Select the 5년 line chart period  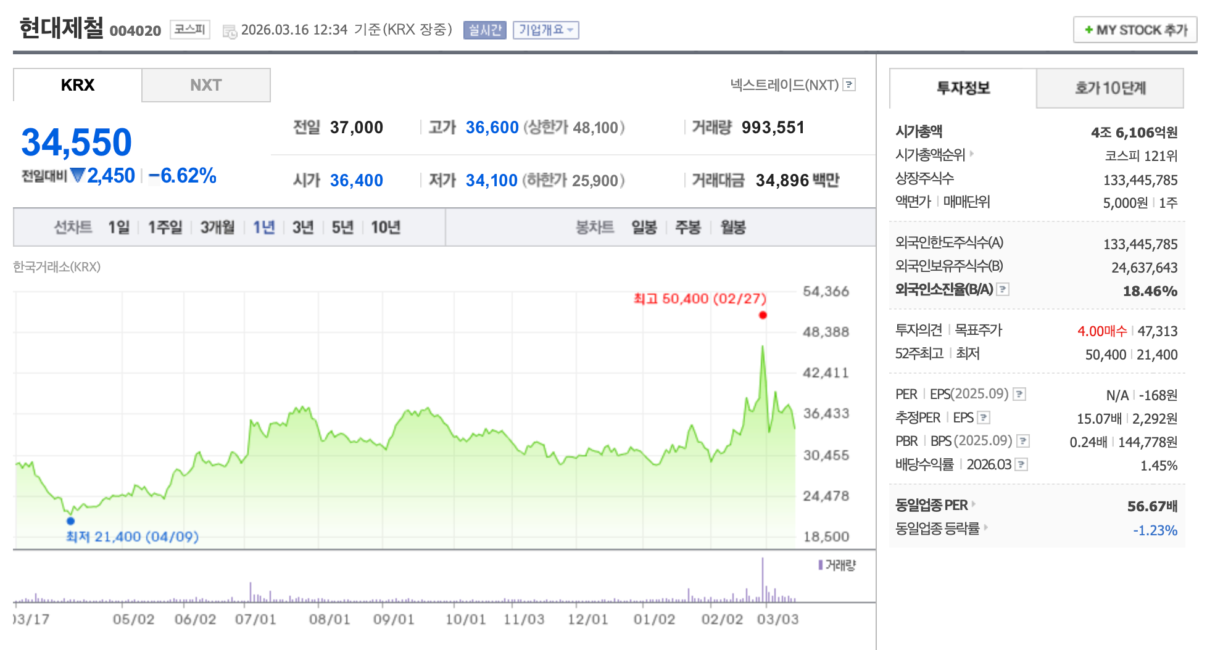(342, 228)
